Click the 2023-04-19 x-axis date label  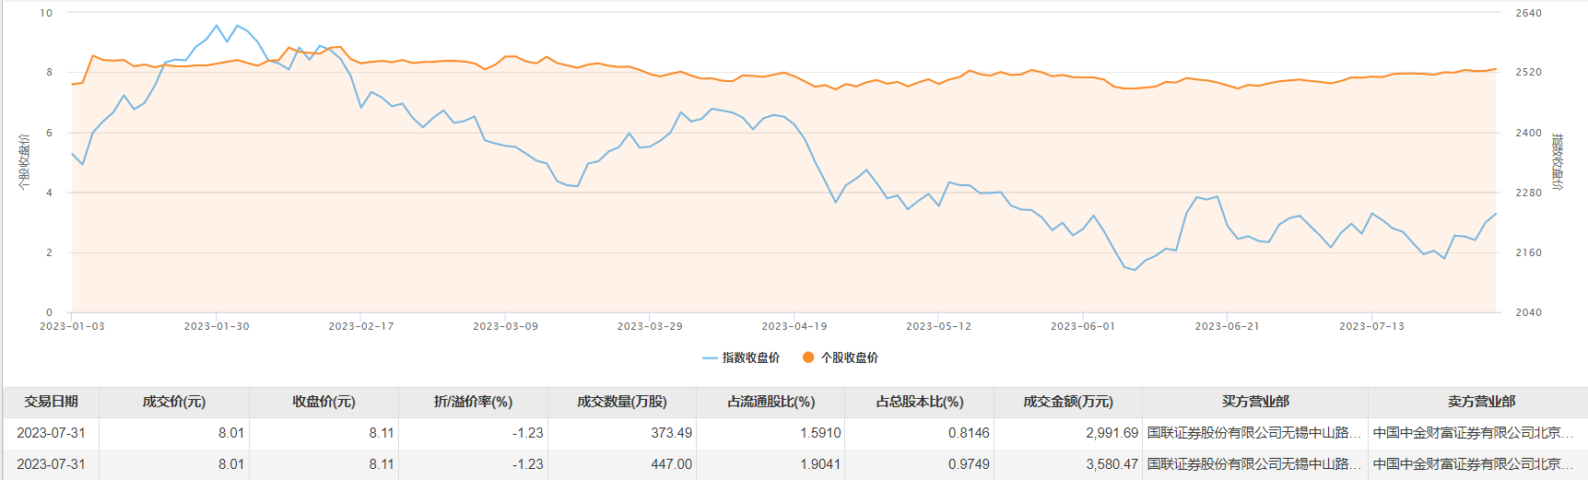click(x=794, y=326)
